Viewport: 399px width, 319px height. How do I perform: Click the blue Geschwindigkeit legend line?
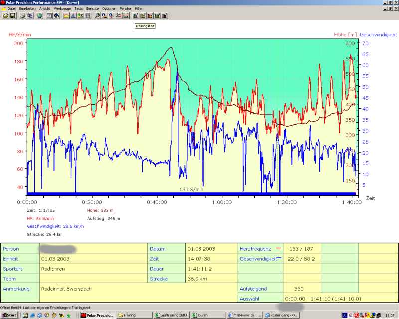[x=278, y=258]
